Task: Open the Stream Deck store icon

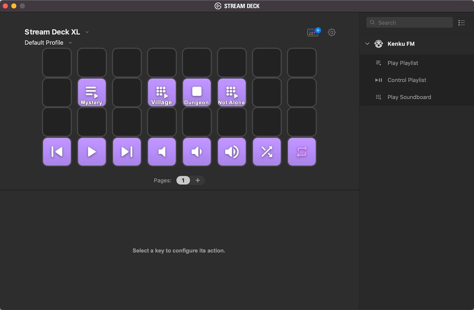Action: (313, 32)
